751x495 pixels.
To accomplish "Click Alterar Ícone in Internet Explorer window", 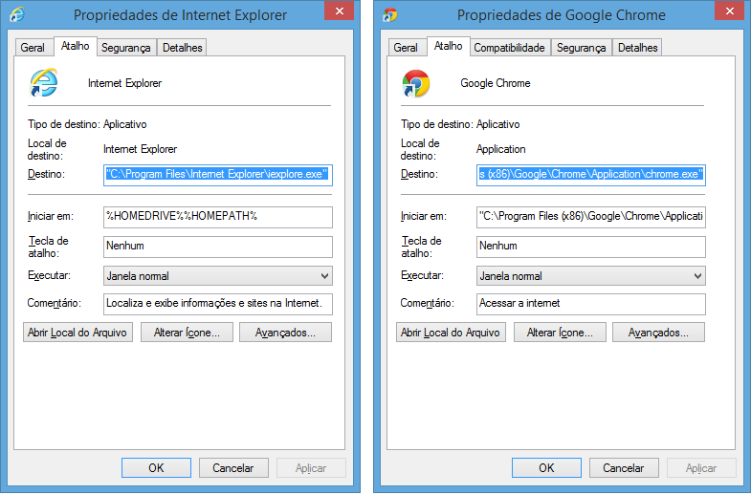I will tap(187, 333).
